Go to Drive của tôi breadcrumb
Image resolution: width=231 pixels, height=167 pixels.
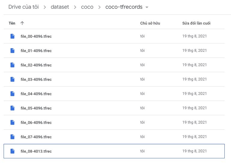pyautogui.click(x=23, y=7)
